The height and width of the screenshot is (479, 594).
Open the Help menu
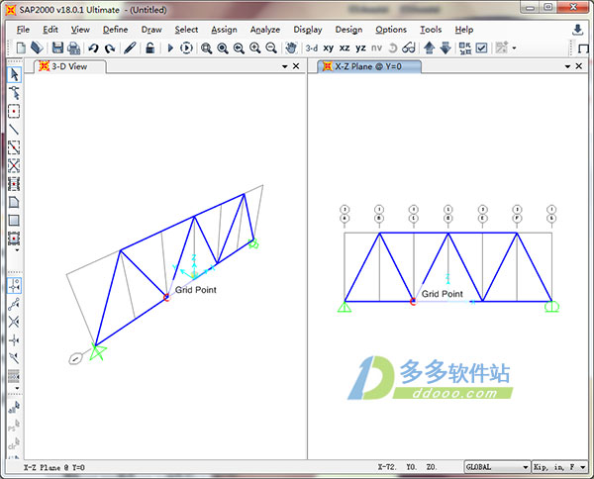[464, 30]
